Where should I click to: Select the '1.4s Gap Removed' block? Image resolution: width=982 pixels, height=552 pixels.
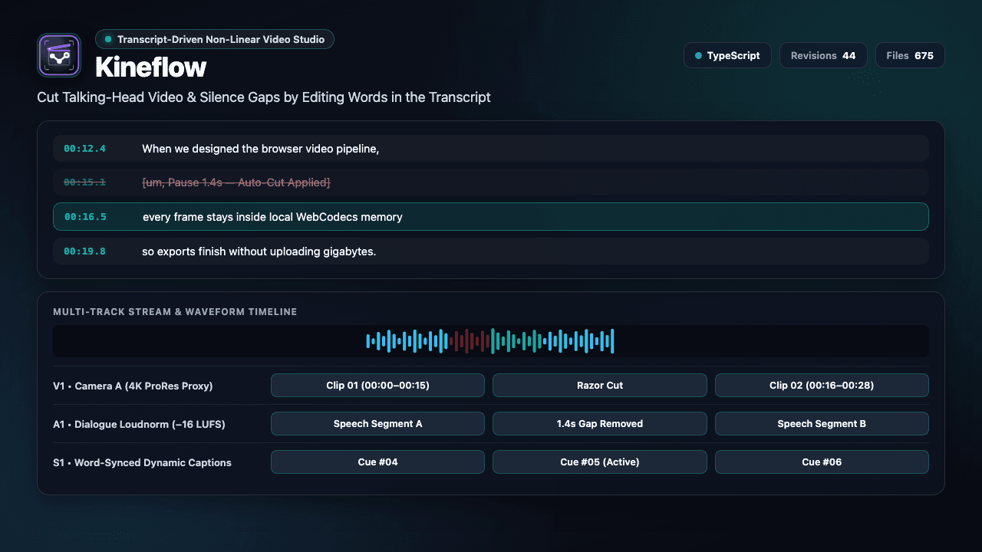pos(600,424)
